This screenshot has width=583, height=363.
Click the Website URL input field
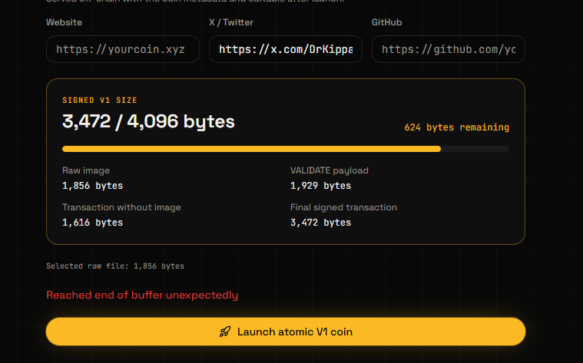[123, 49]
